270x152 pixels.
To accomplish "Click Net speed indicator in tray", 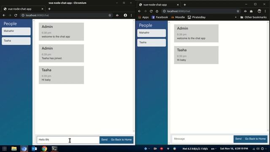I will point(195,149).
